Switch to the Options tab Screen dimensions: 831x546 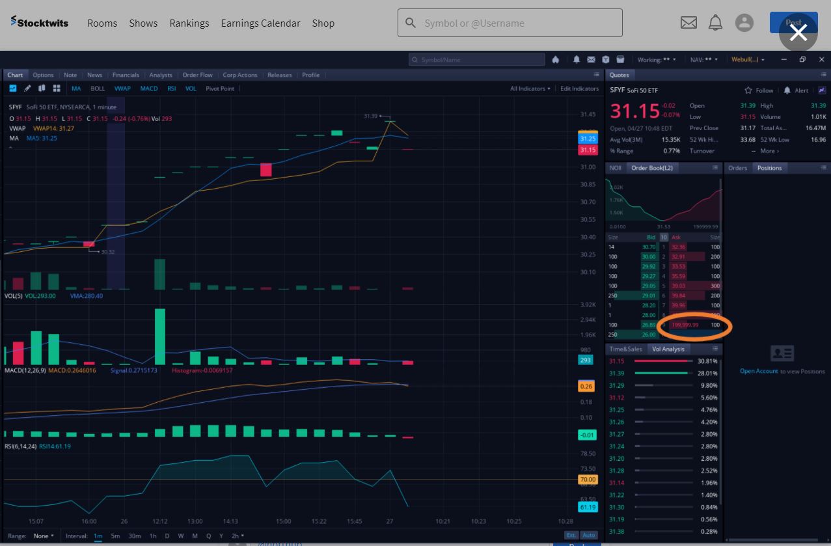tap(43, 75)
